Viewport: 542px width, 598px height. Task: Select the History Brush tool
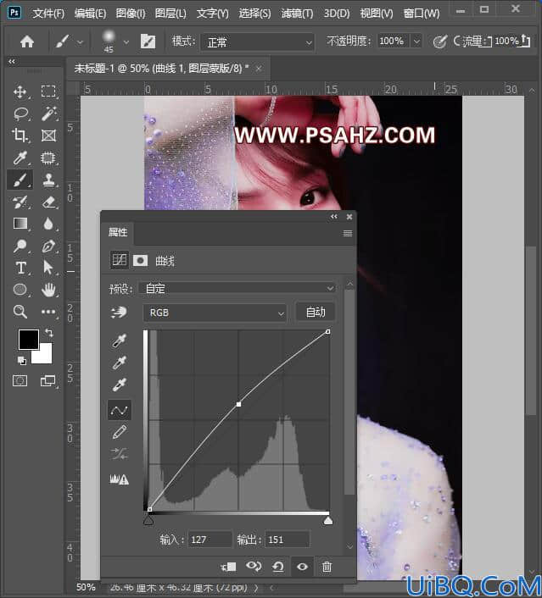20,202
